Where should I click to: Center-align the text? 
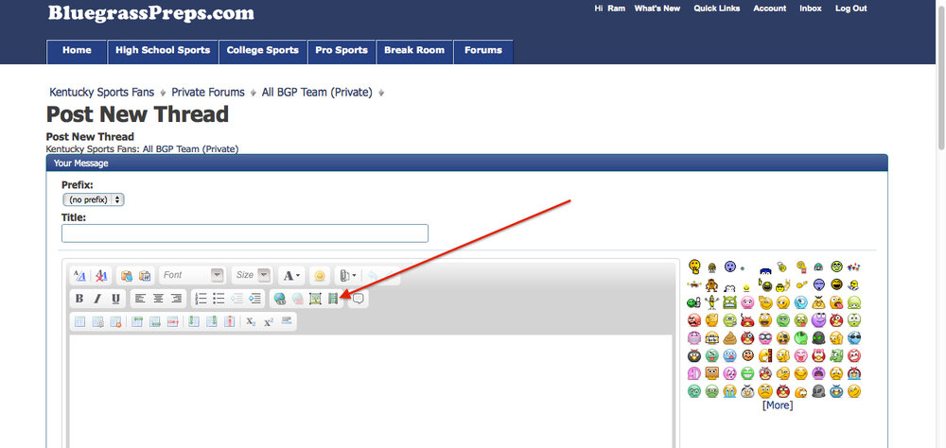[x=158, y=299]
